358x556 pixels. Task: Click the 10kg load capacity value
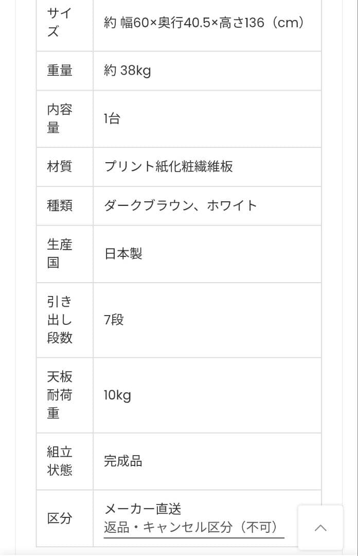pos(118,395)
